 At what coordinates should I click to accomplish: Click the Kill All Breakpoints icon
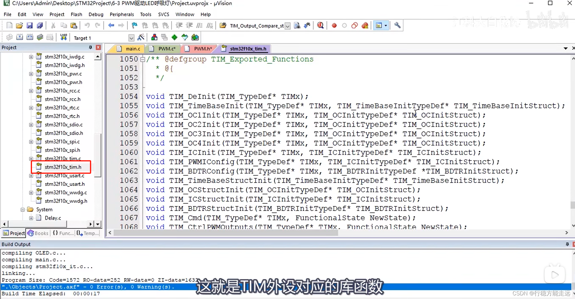point(365,25)
